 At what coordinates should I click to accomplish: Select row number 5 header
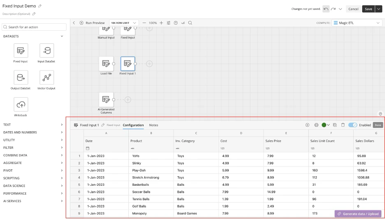click(77, 185)
